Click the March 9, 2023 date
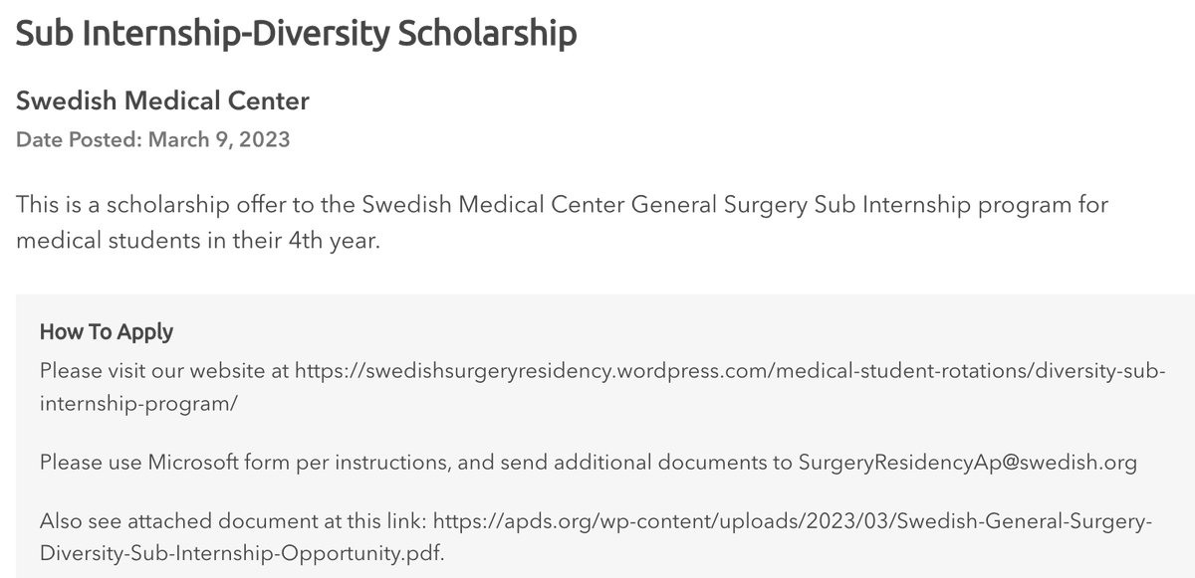The height and width of the screenshot is (578, 1195). (x=219, y=139)
